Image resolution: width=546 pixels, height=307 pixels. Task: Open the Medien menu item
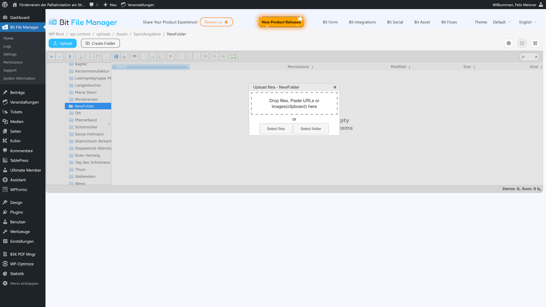(22, 121)
